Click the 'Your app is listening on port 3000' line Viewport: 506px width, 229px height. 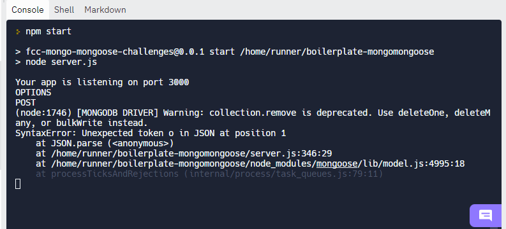pos(102,82)
